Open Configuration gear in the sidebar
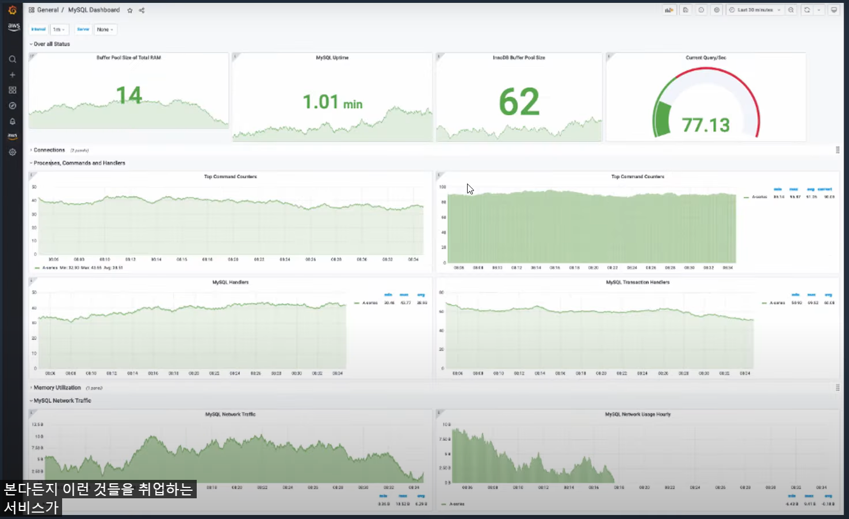 click(12, 152)
